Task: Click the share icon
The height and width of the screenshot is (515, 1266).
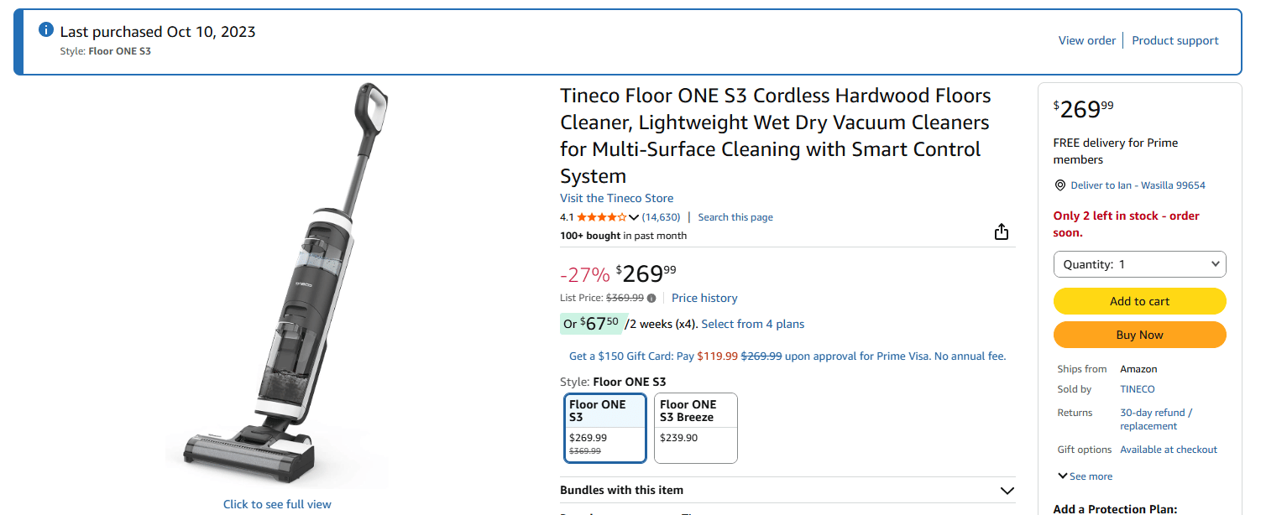Action: (x=1001, y=232)
